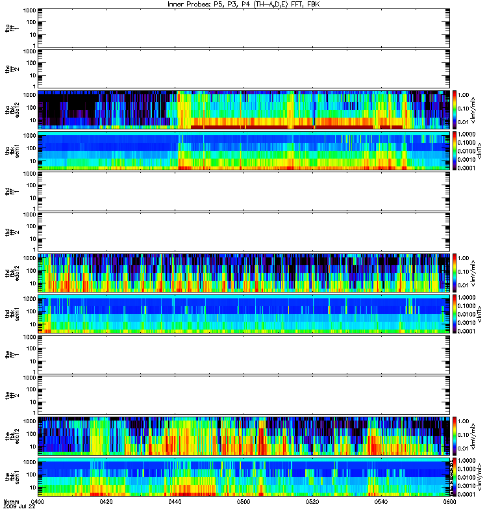487x520 pixels.
Task: Click the the fbk scm1 spectrogram panel
Action: [x=244, y=477]
